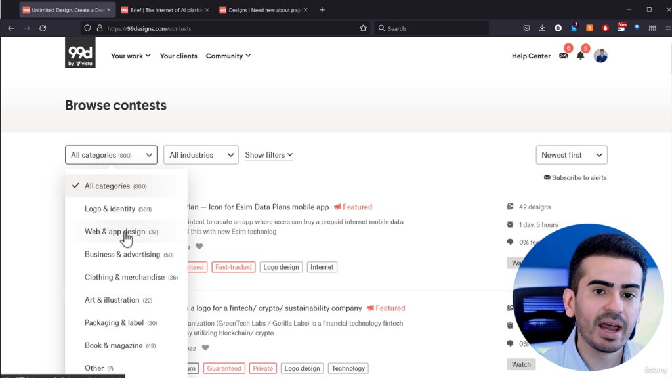This screenshot has height=378, width=672.
Task: Heart the fintech crypto logo contest
Action: point(205,348)
